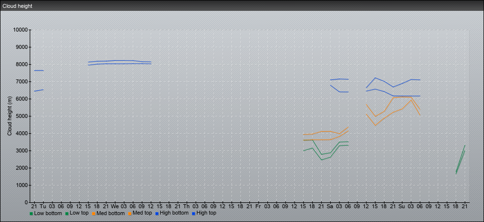The image size is (484, 222).
Task: Toggle the High top legend entry
Action: [x=204, y=213]
